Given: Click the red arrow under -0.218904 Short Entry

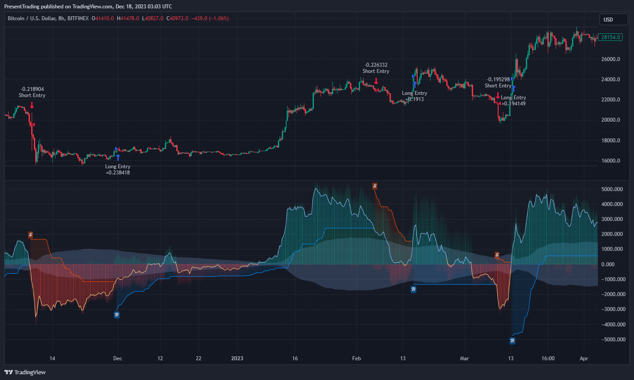Looking at the screenshot, I should pyautogui.click(x=32, y=105).
